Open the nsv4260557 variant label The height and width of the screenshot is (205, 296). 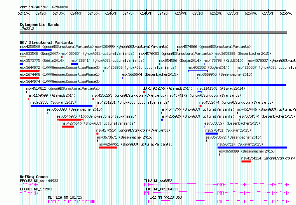(266, 67)
